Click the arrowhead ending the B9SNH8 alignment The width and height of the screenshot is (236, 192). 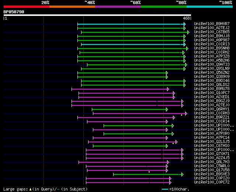tap(187, 48)
